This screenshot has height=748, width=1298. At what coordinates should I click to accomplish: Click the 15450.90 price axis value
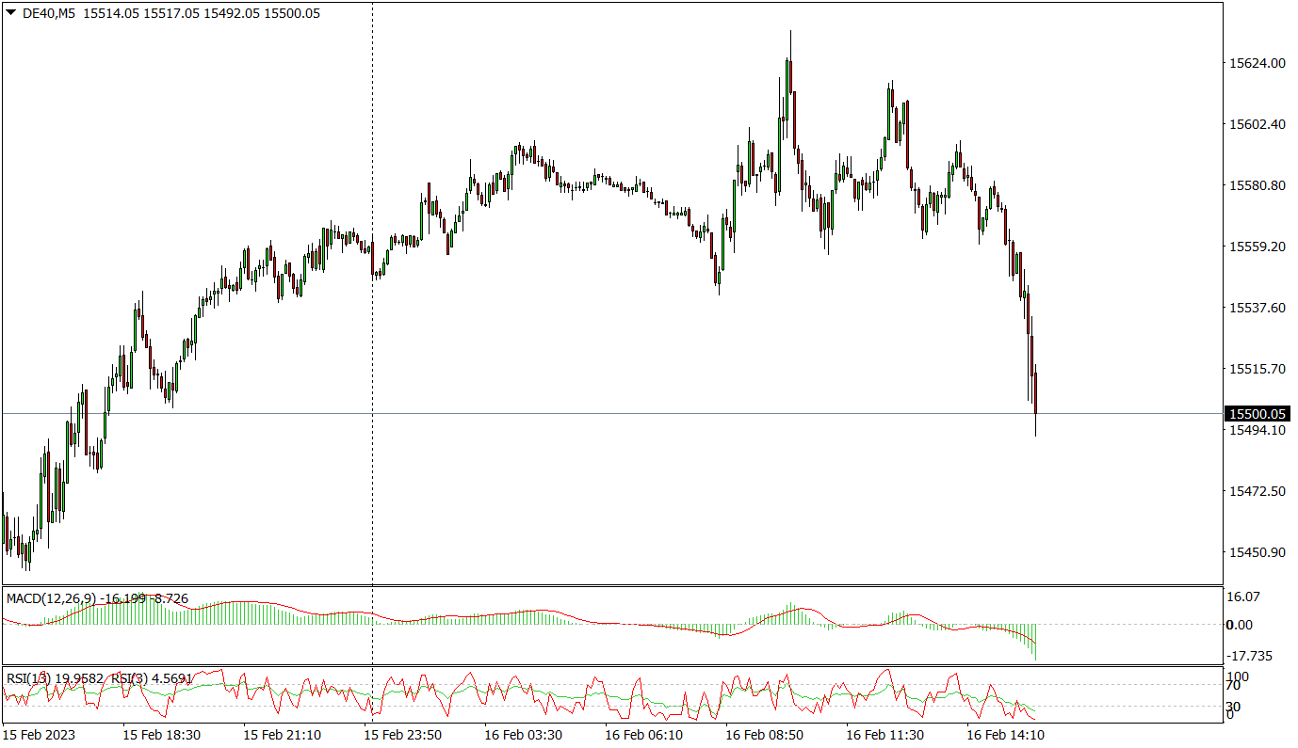1257,552
